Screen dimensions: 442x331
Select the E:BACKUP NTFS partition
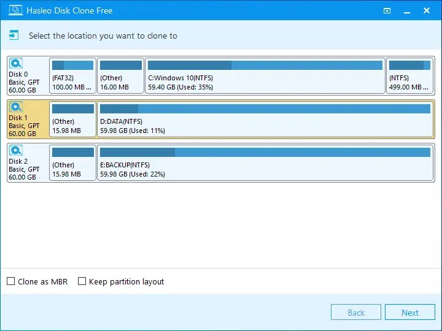click(x=265, y=162)
